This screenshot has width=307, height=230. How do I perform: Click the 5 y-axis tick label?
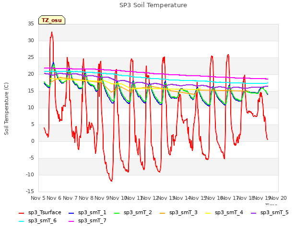(33, 124)
